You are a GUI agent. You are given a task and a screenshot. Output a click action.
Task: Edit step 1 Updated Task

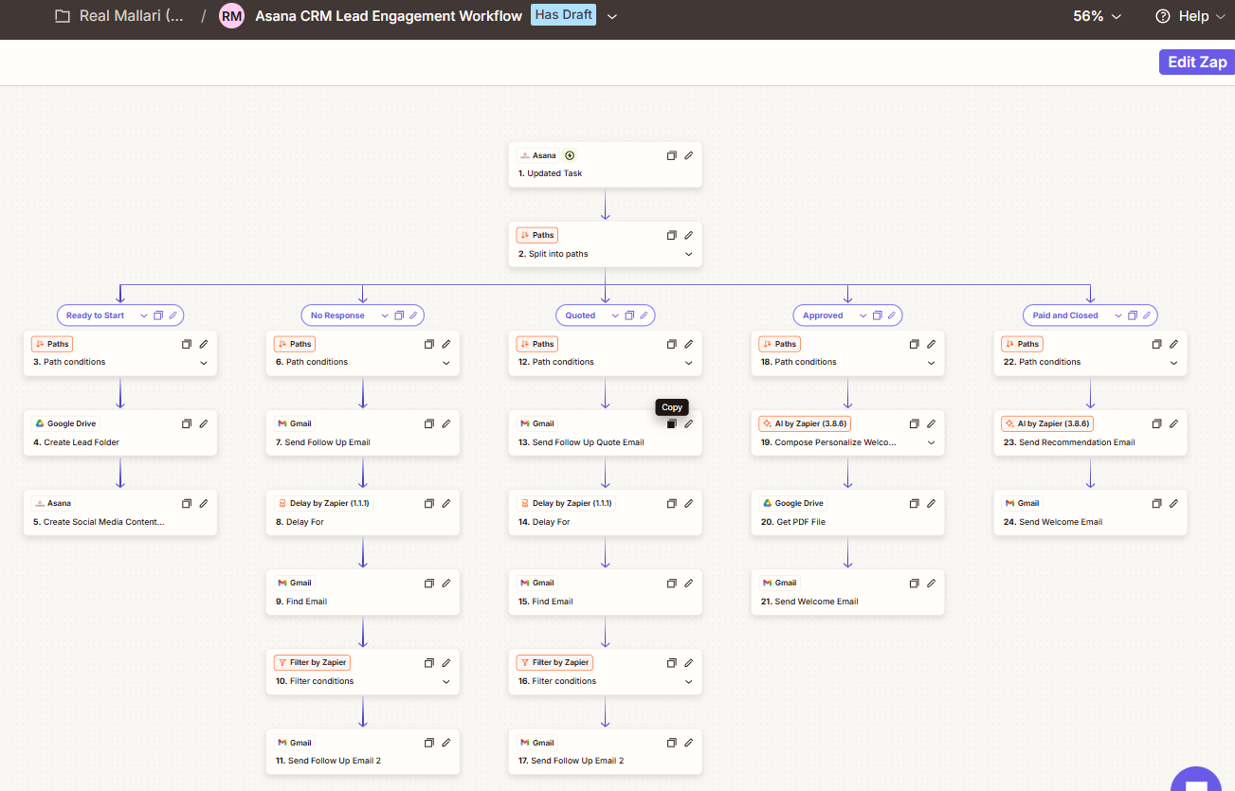point(689,155)
